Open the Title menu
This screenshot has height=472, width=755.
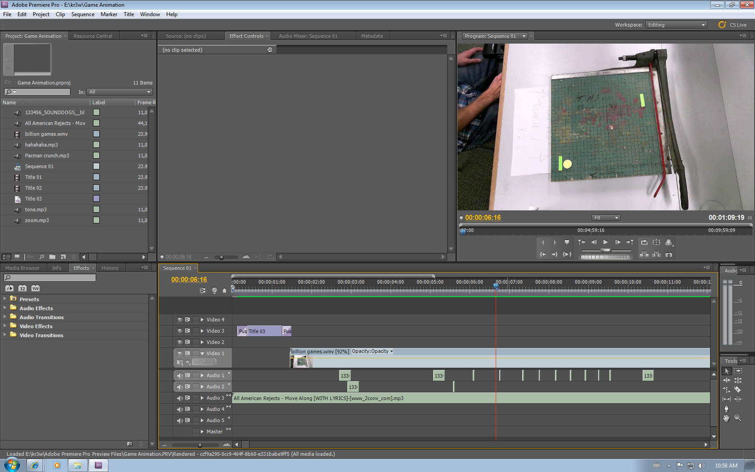(x=129, y=14)
